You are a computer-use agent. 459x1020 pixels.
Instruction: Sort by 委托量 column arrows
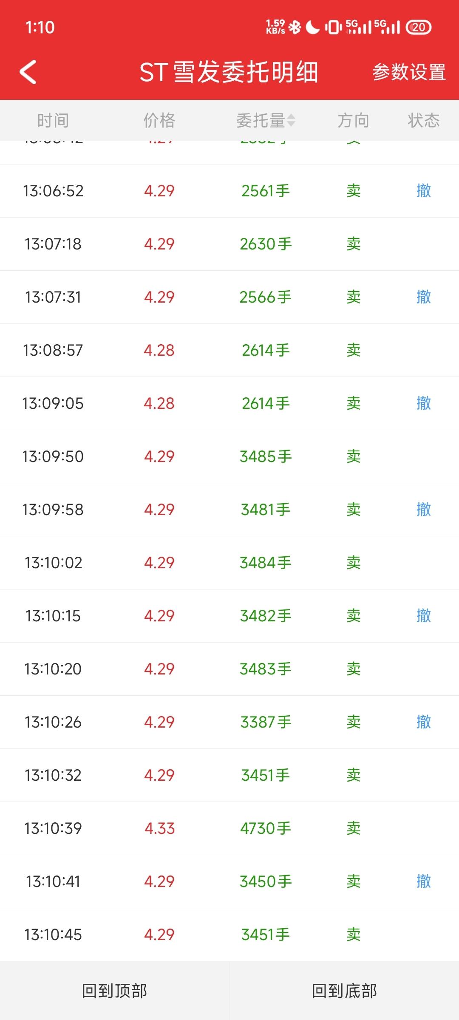click(291, 120)
